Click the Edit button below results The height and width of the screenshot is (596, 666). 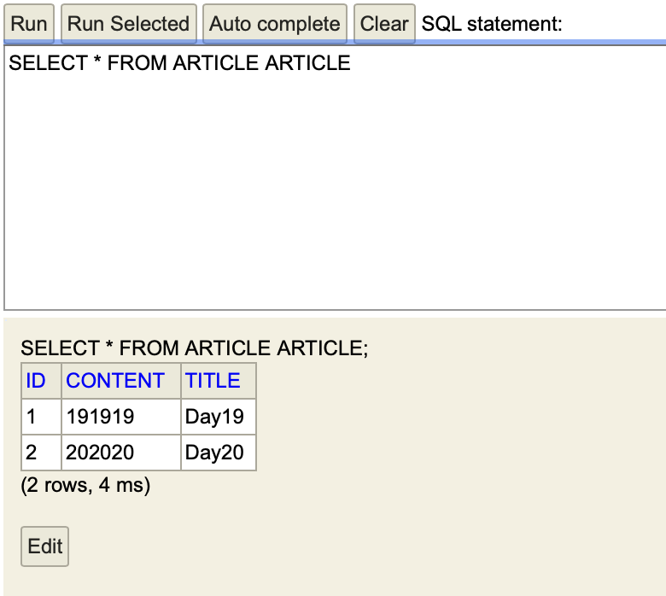click(44, 546)
